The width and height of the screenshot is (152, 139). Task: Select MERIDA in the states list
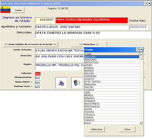112,95
